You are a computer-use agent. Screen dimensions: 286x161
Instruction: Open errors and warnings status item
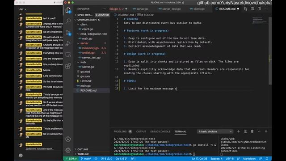point(106,159)
